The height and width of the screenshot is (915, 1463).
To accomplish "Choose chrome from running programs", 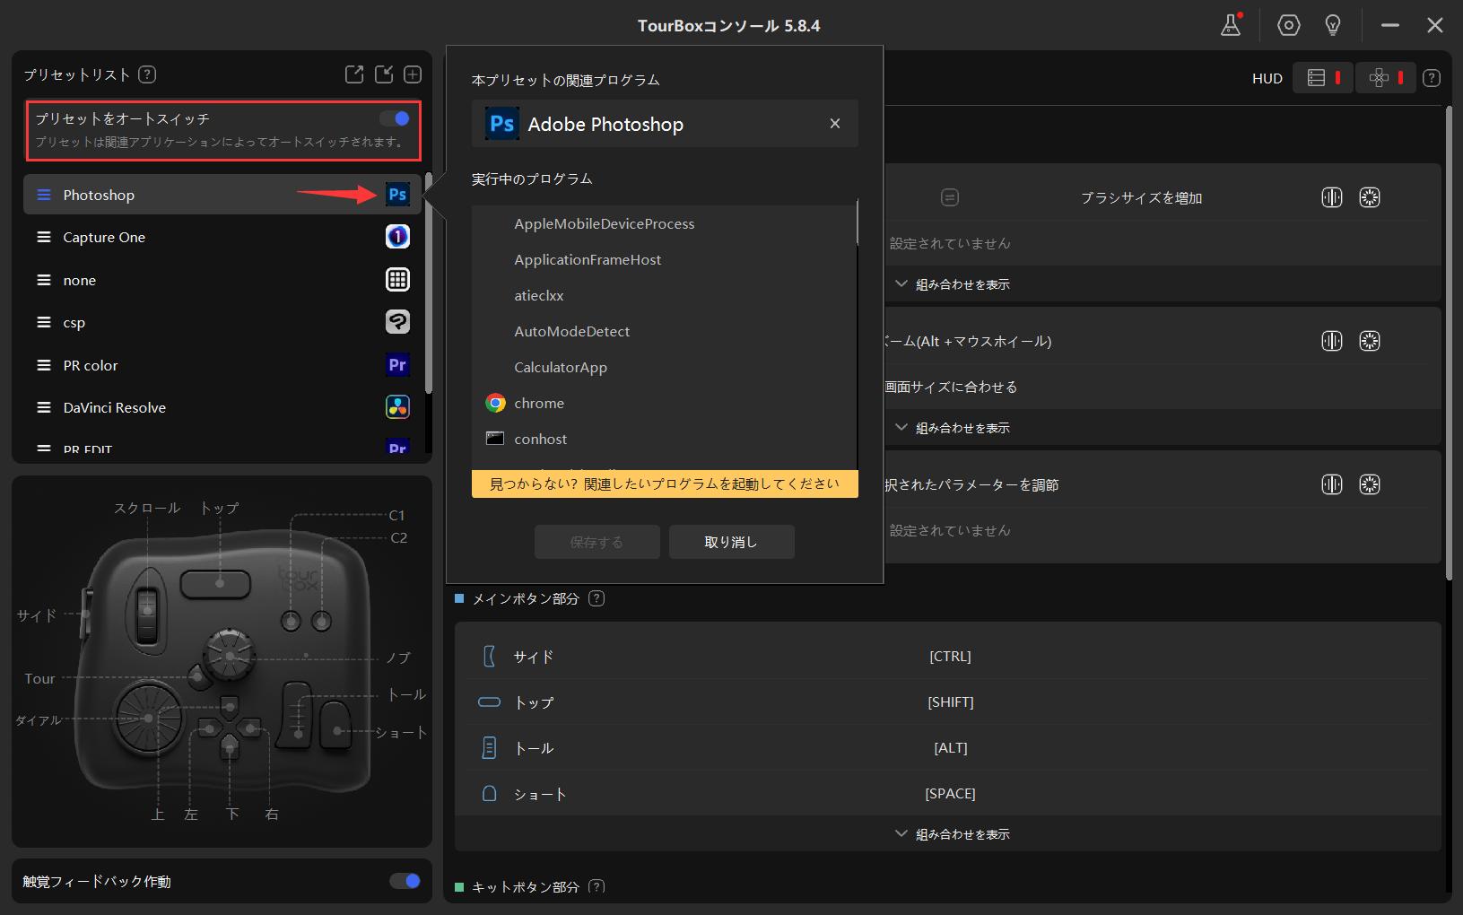I will coord(664,403).
